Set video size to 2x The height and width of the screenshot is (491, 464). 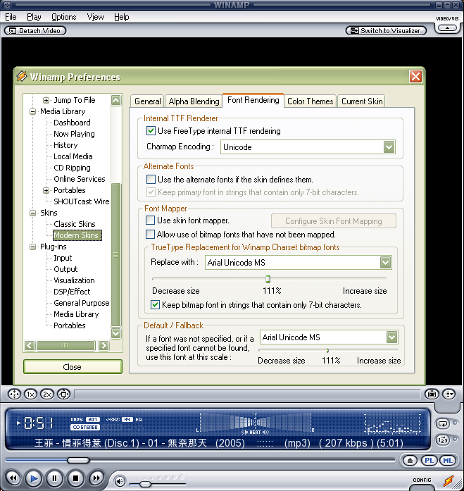[47, 394]
